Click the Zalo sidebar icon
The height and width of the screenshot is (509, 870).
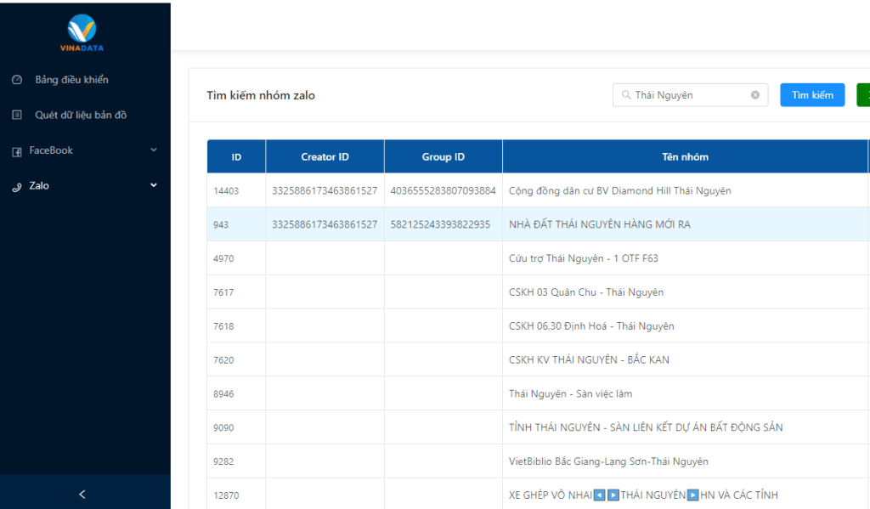coord(17,186)
